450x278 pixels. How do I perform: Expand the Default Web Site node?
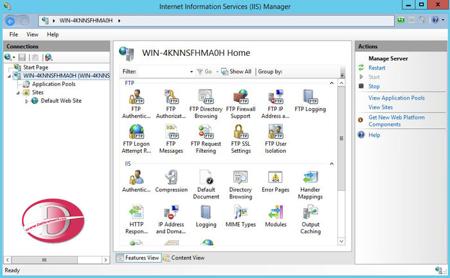tap(26, 101)
